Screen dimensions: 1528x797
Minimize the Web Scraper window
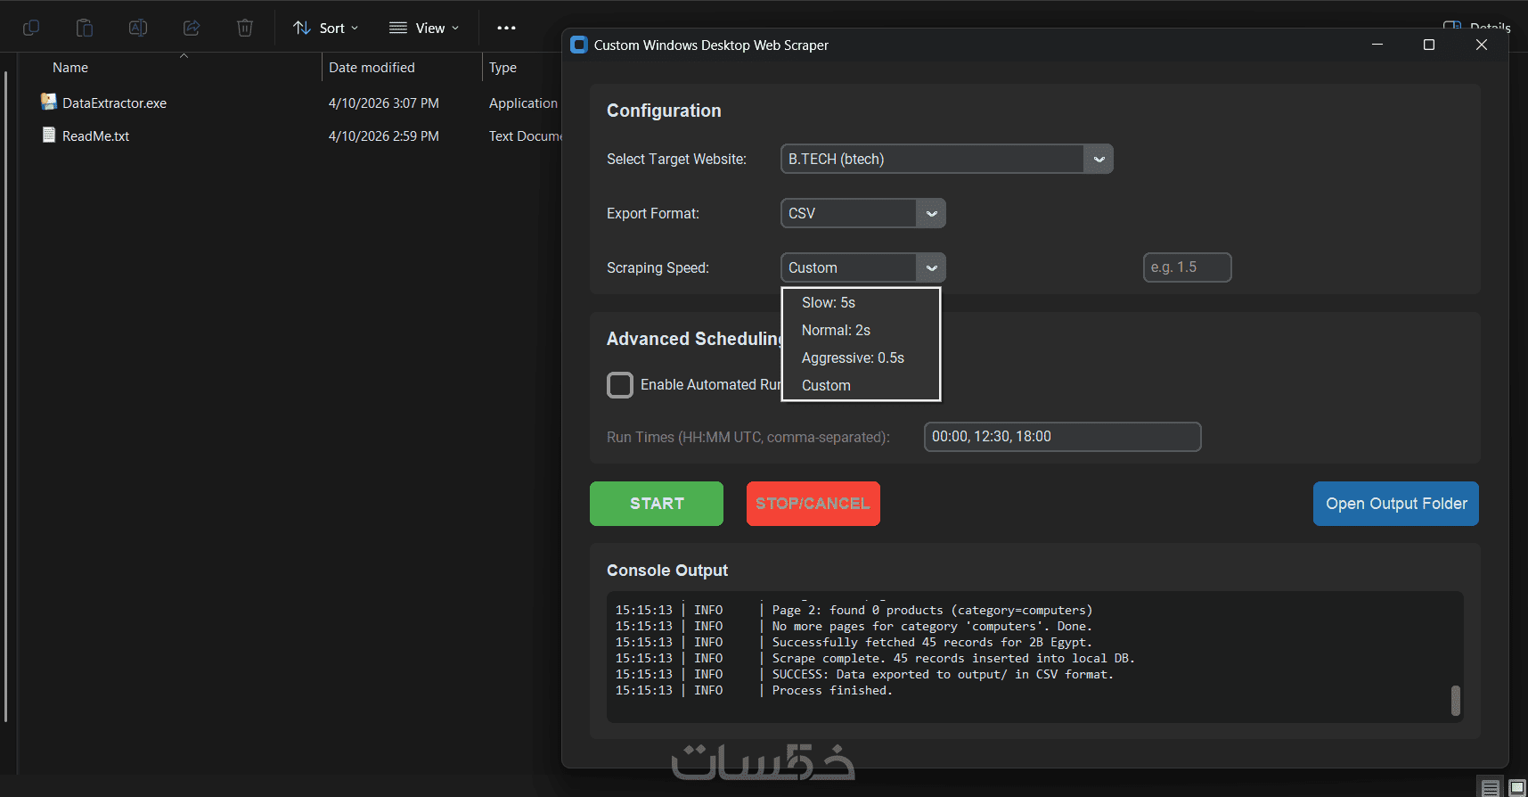(1377, 45)
